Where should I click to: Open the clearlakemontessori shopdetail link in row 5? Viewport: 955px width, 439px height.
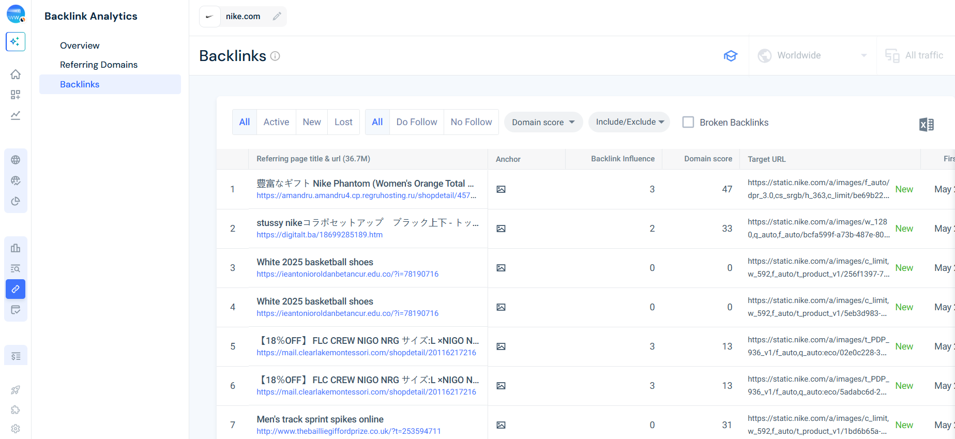coord(366,353)
